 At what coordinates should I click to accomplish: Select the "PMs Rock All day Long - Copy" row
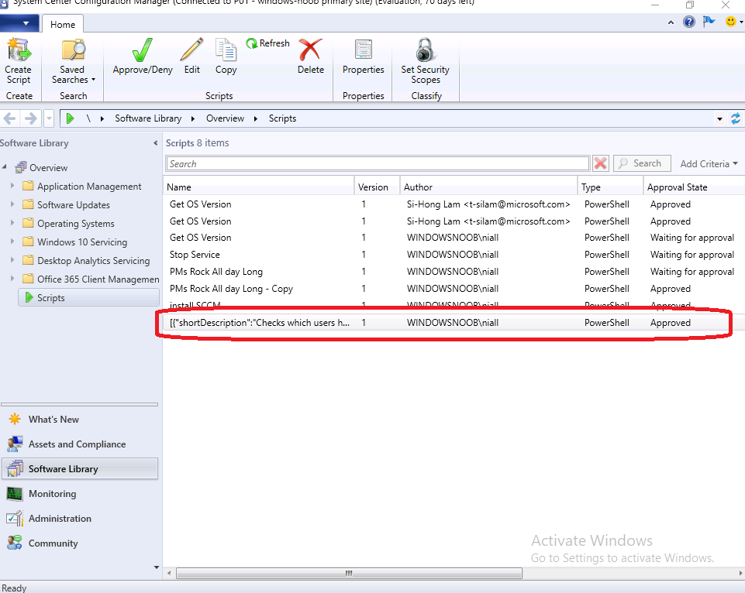pyautogui.click(x=454, y=289)
